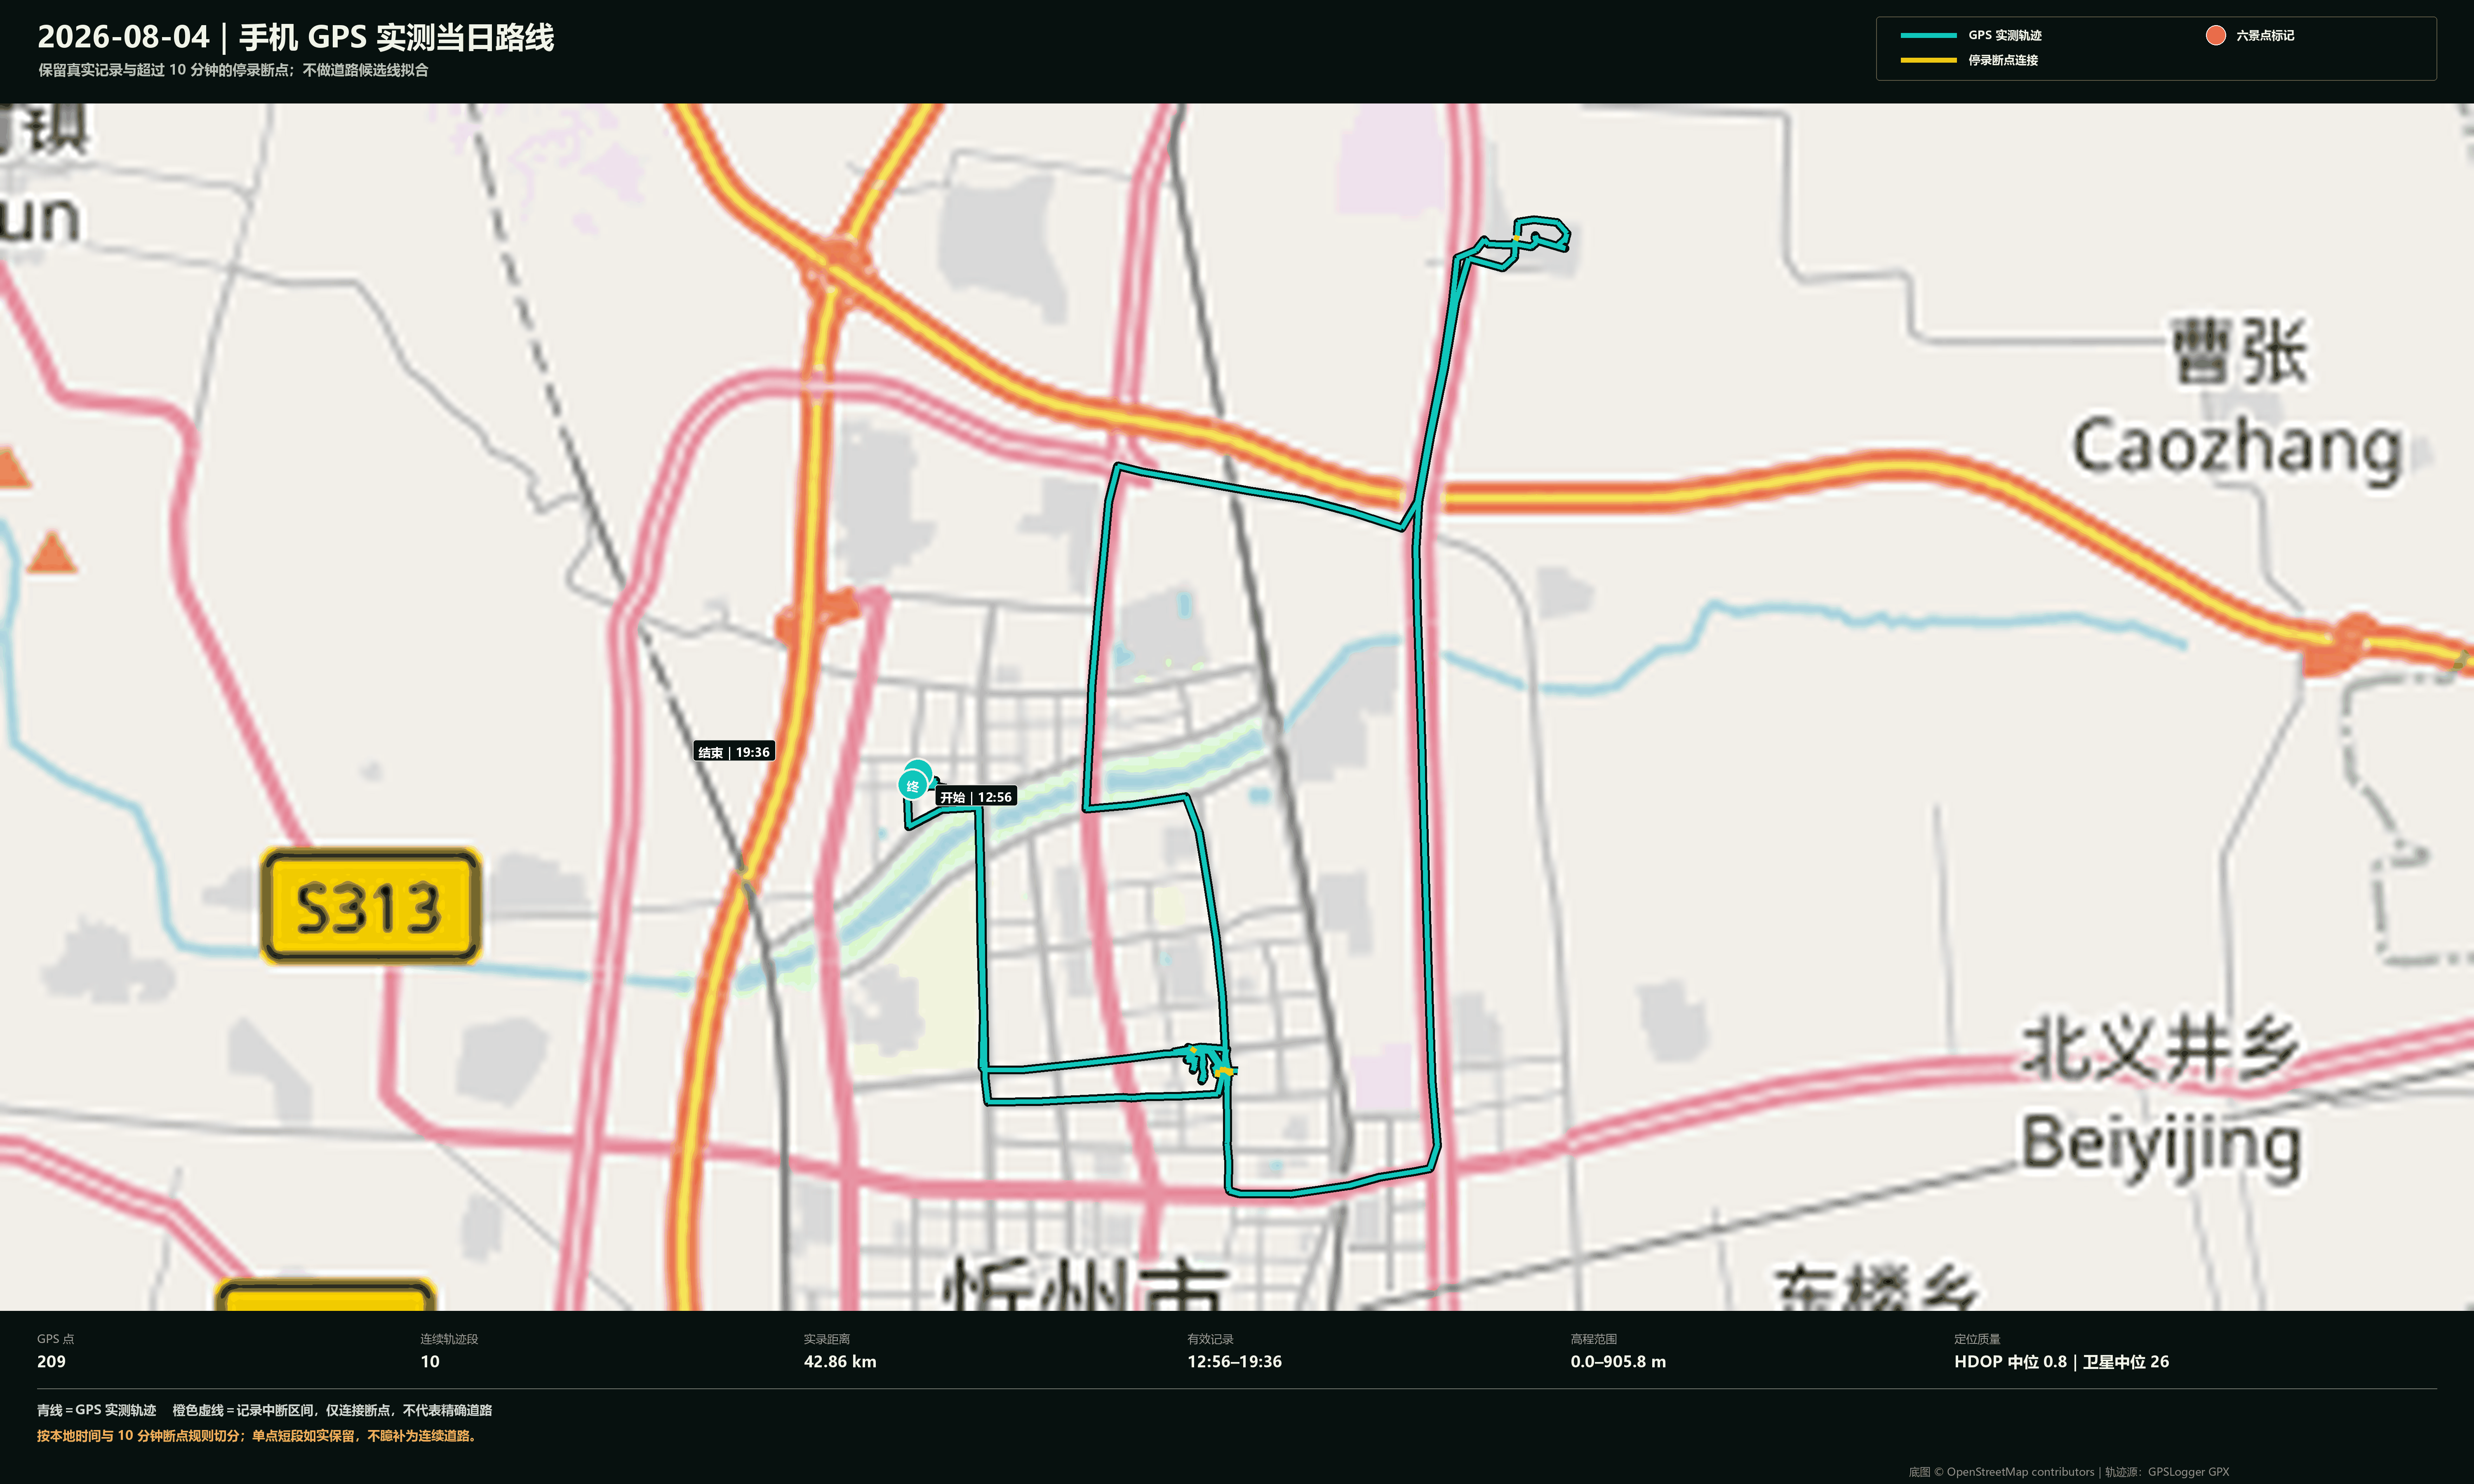The height and width of the screenshot is (1484, 2474).
Task: Click the 连续轨迹段 value 10
Action: click(x=430, y=1361)
